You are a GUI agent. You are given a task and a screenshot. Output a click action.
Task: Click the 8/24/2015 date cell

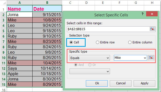tap(47, 47)
